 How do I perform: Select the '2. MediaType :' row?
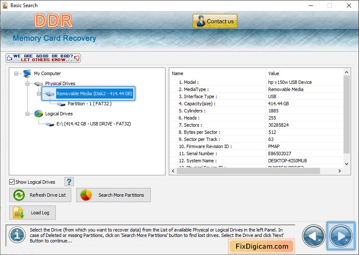point(257,89)
